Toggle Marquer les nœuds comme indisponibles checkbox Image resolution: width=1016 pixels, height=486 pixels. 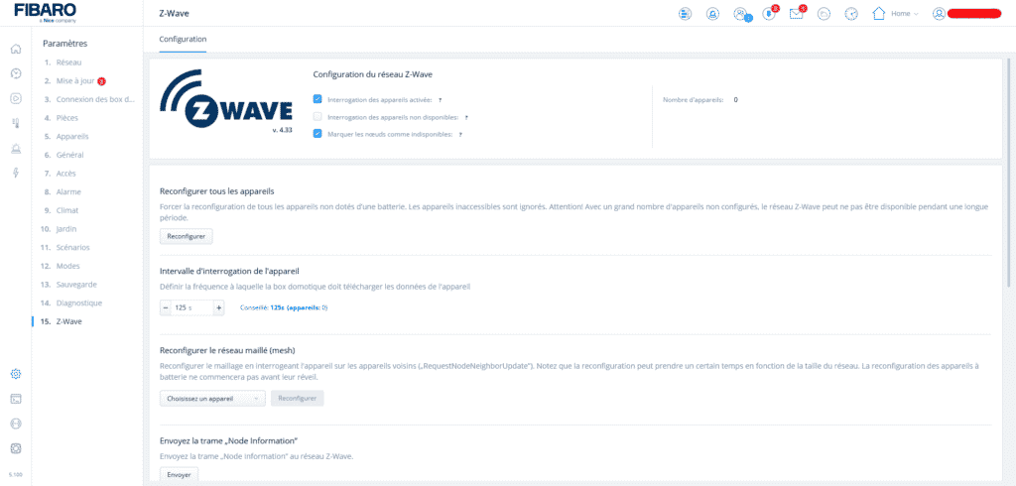point(317,134)
